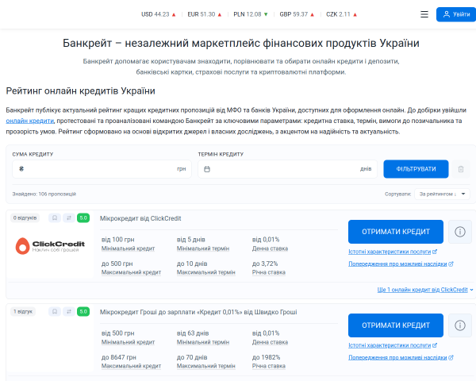Open info icon for ClickCredit offer

460,232
